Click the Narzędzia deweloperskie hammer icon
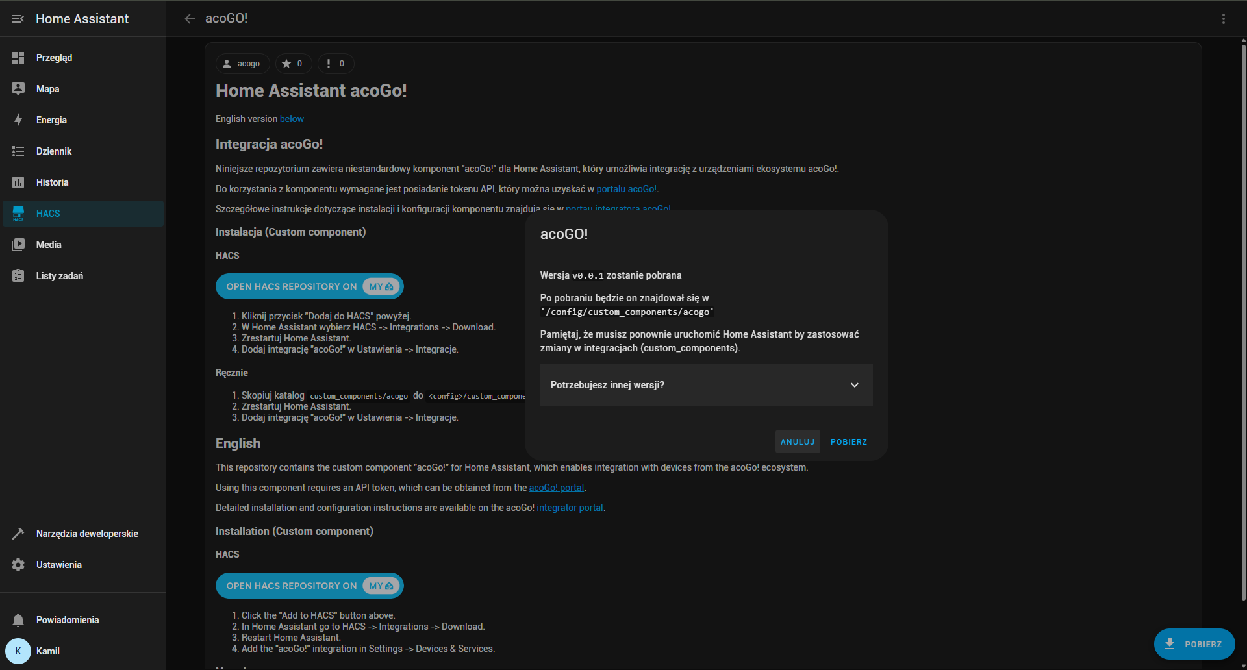This screenshot has width=1247, height=670. point(18,534)
